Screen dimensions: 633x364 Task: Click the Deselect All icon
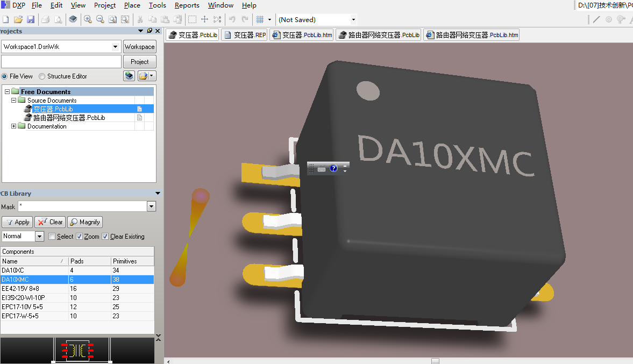[217, 19]
